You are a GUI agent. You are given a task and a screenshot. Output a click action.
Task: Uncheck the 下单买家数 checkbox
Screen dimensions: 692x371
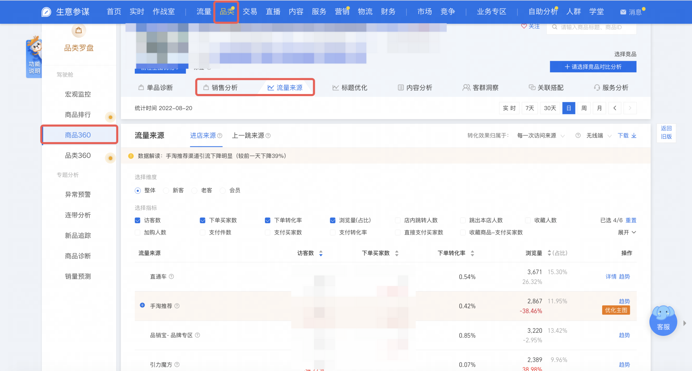[x=203, y=221]
